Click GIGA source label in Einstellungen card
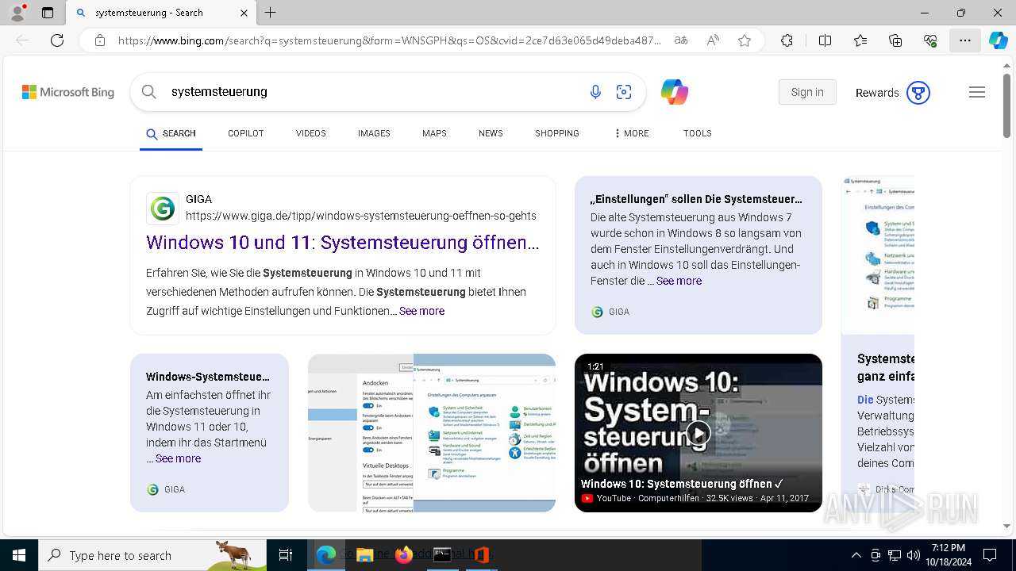1016x571 pixels. tap(610, 312)
